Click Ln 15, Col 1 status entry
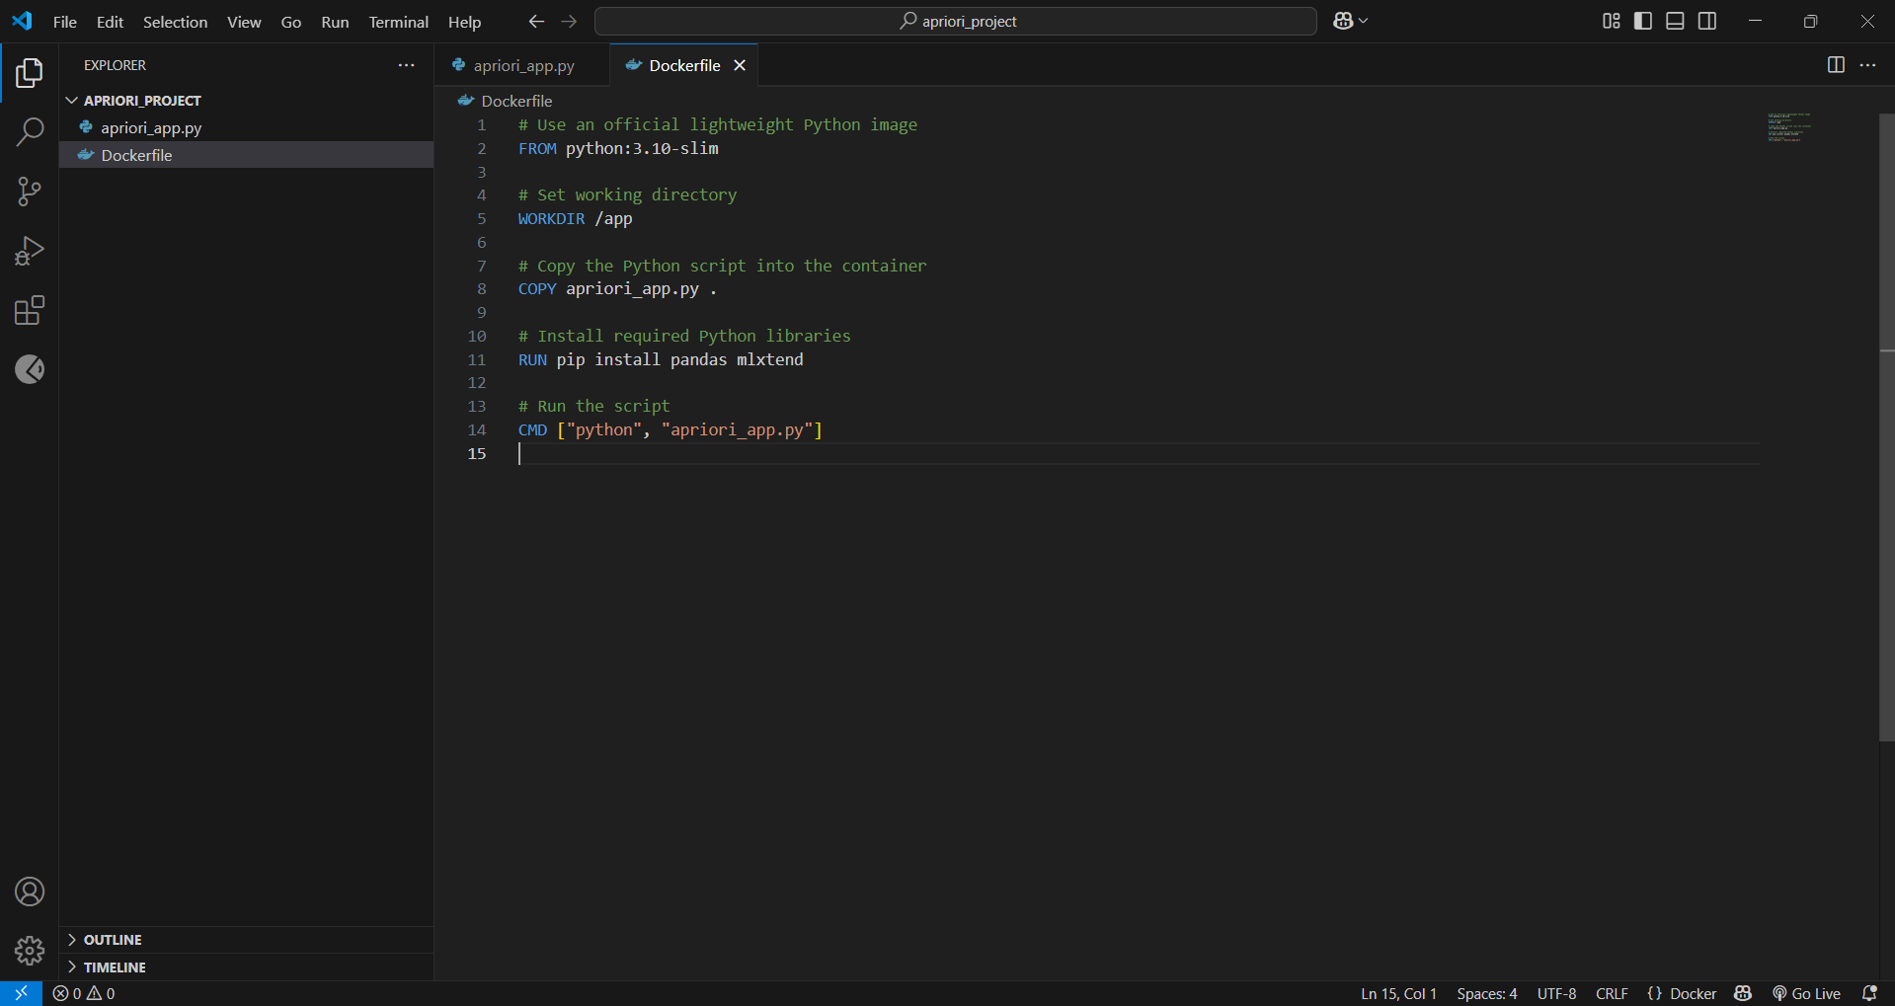 pyautogui.click(x=1398, y=993)
